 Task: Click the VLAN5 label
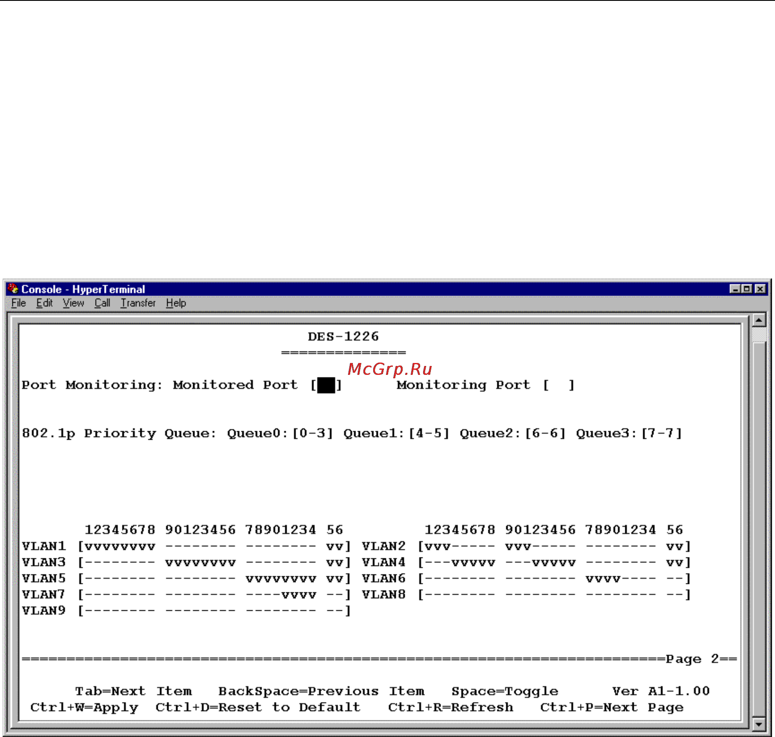44,578
